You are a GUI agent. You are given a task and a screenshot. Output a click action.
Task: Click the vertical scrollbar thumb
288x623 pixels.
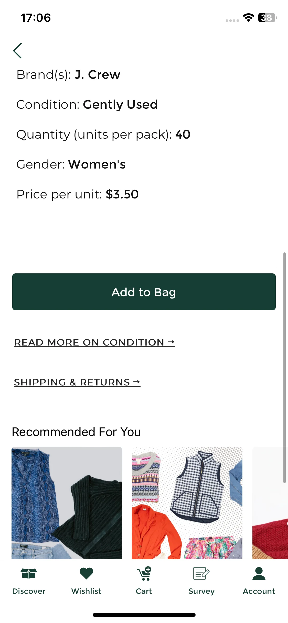click(x=284, y=368)
